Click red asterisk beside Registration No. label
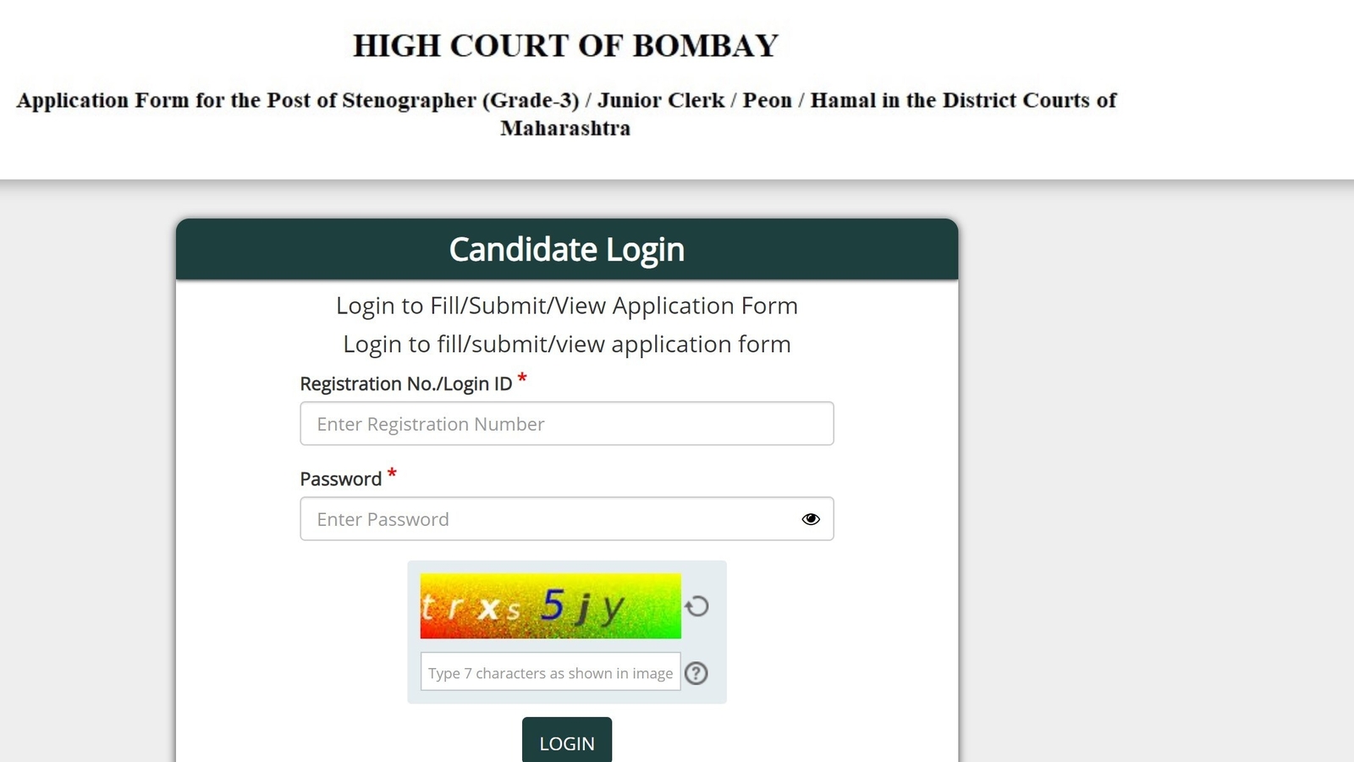1354x762 pixels. 522,378
